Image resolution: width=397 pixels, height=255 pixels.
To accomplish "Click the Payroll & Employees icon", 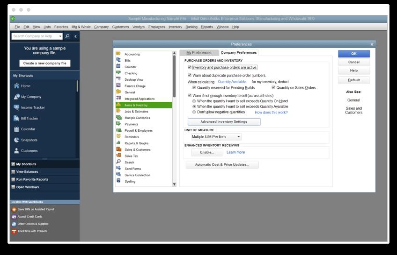I will pos(118,130).
